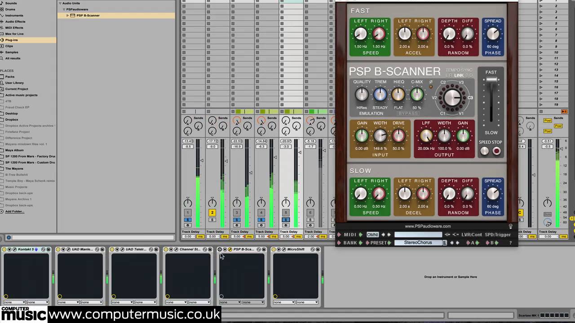
Task: Click the track 5 volume fader handle
Action: [300, 153]
